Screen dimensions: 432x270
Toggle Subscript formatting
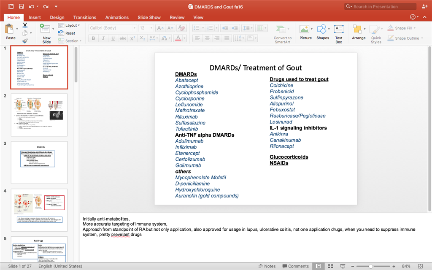coord(143,38)
